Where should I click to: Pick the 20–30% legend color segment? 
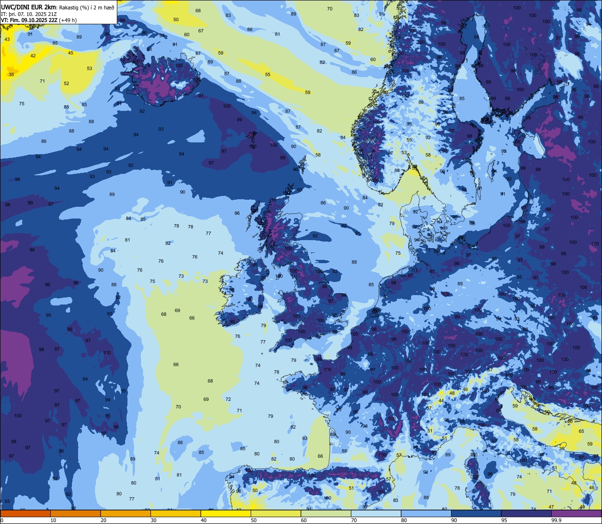[126, 513]
